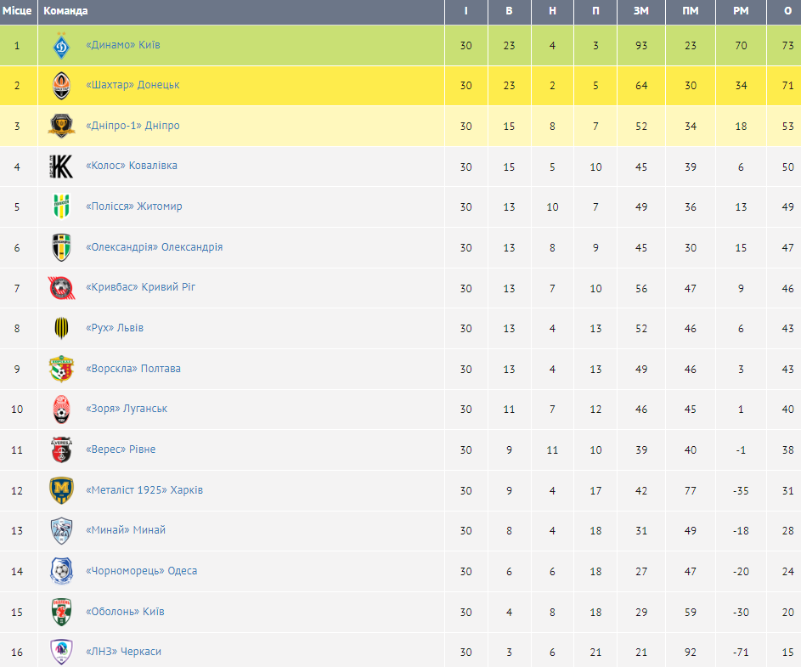This screenshot has height=667, width=801.
Task: Open the «Олександрія» Олександрія team link
Action: tap(154, 247)
